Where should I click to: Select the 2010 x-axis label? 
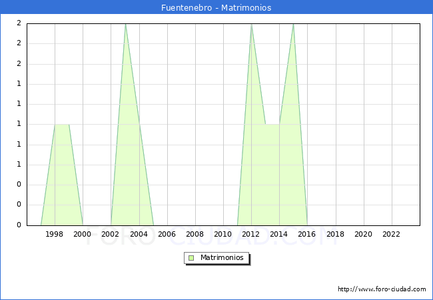click(223, 234)
